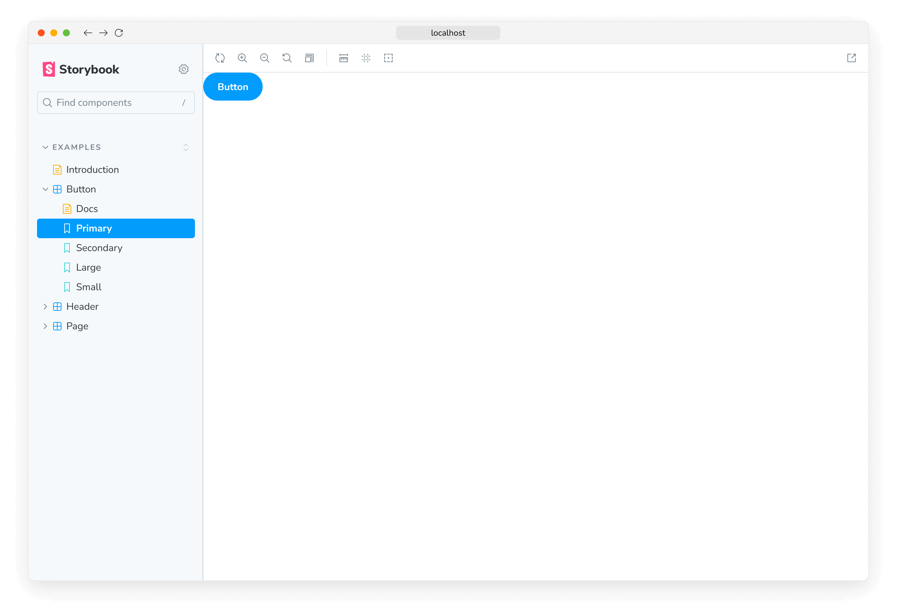Toggle the grid overlay icon
This screenshot has width=897, height=616.
[x=366, y=58]
